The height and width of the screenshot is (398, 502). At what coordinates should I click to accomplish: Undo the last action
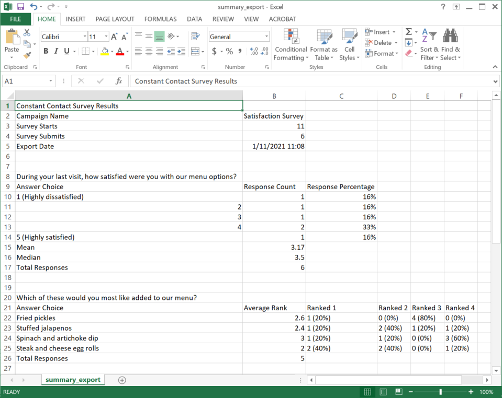(34, 6)
